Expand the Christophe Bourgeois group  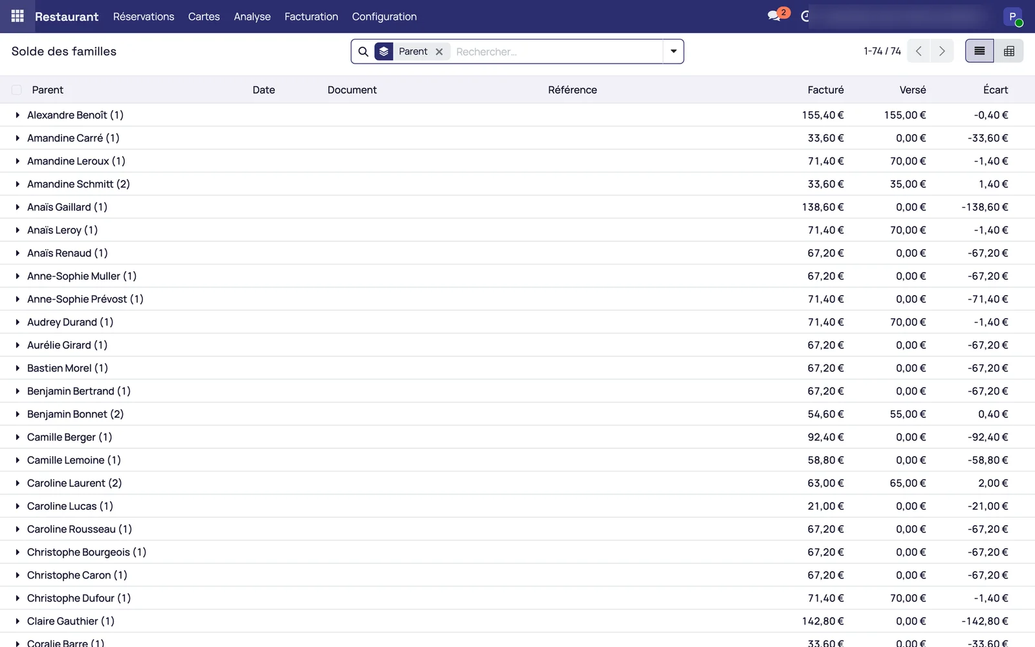(17, 552)
